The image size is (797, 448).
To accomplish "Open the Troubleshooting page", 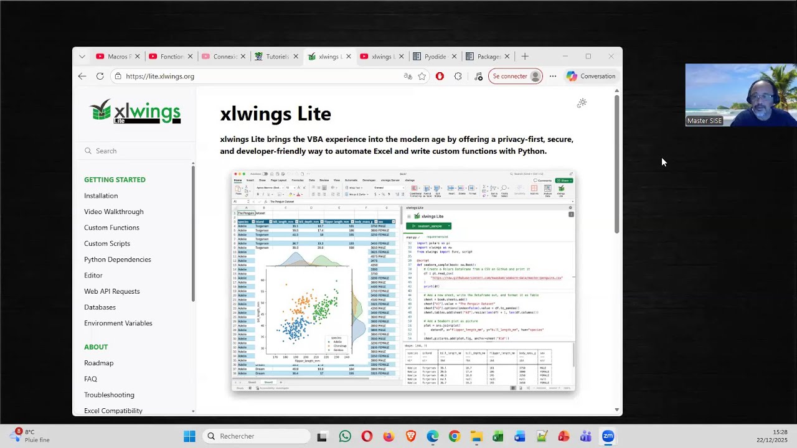I will click(x=109, y=394).
